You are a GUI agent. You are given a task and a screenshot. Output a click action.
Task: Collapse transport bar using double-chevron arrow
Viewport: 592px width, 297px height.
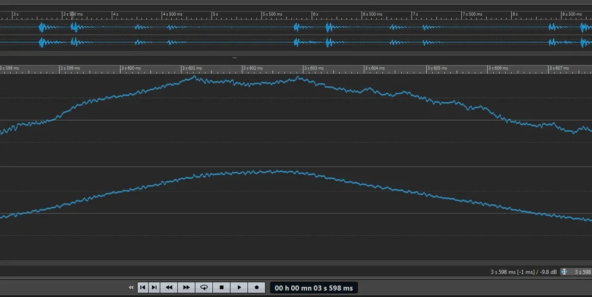click(131, 287)
